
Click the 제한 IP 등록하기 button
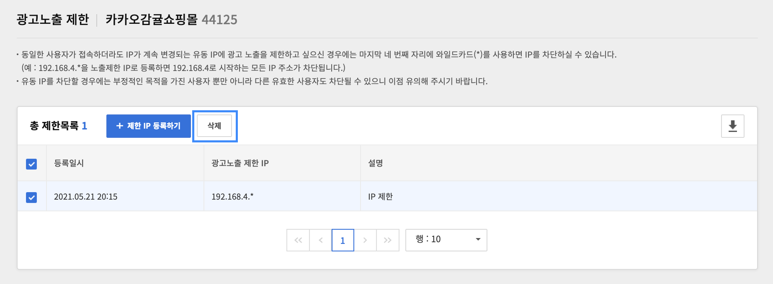tap(148, 126)
